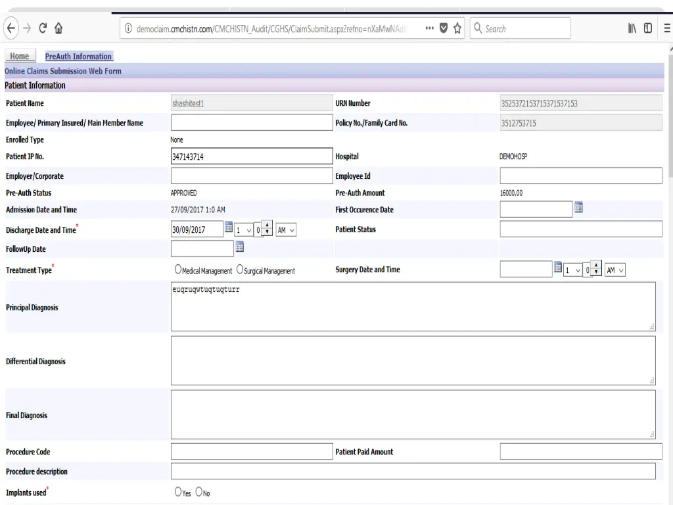Decrease the Surgery time minutes spinner
Image resolution: width=673 pixels, height=505 pixels.
pos(596,272)
